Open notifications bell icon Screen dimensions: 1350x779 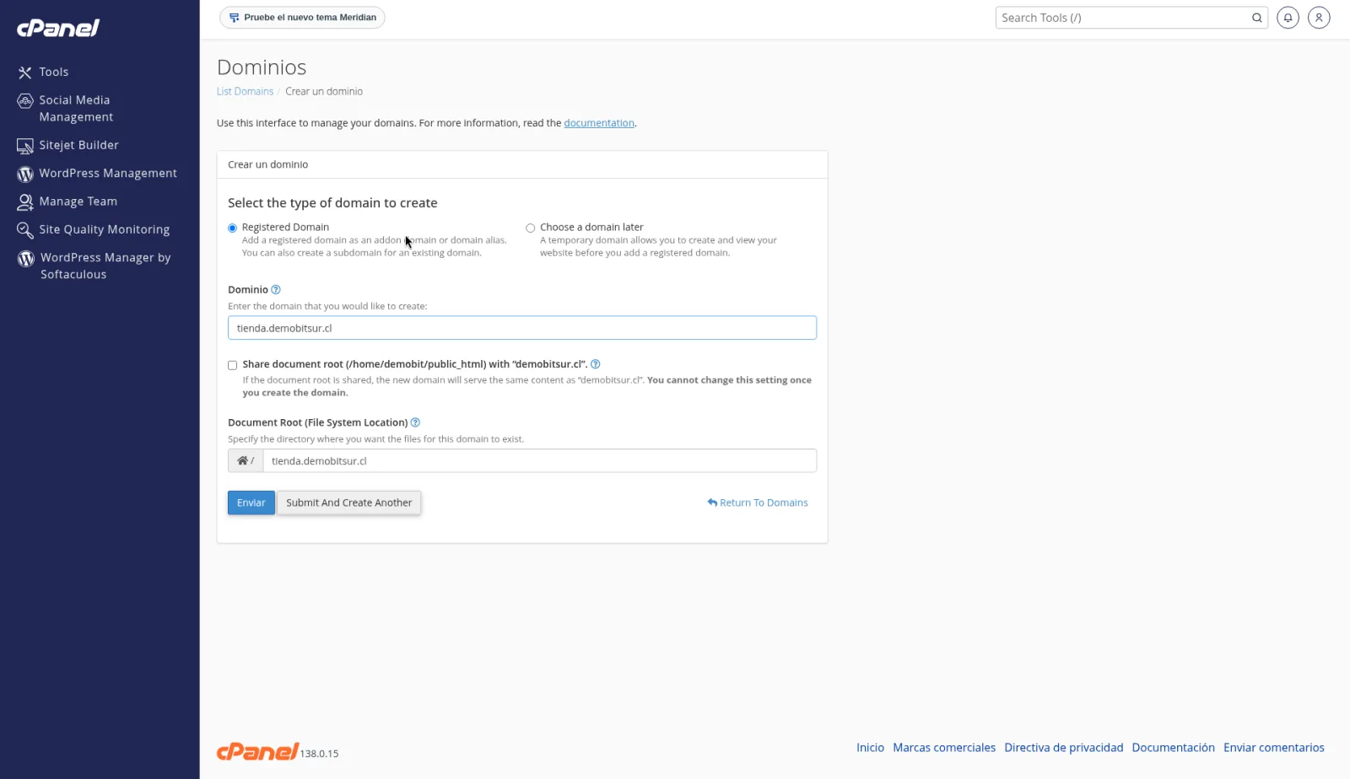pyautogui.click(x=1288, y=18)
